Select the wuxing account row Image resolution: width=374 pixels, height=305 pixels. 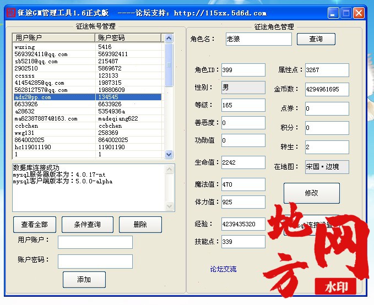point(88,47)
